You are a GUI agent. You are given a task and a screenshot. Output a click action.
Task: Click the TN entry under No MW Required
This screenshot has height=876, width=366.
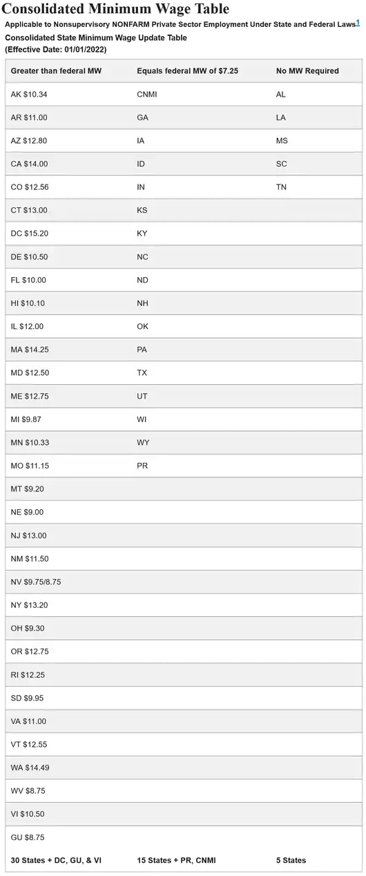[281, 187]
